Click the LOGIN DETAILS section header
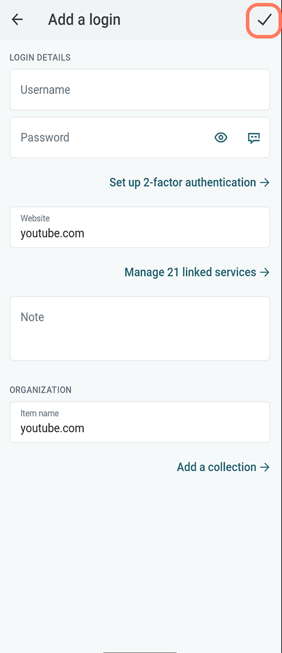The image size is (282, 653). point(40,58)
